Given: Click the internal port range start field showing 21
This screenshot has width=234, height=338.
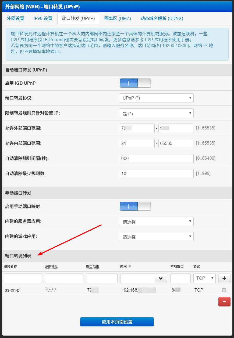Looking at the screenshot, I should [137, 143].
